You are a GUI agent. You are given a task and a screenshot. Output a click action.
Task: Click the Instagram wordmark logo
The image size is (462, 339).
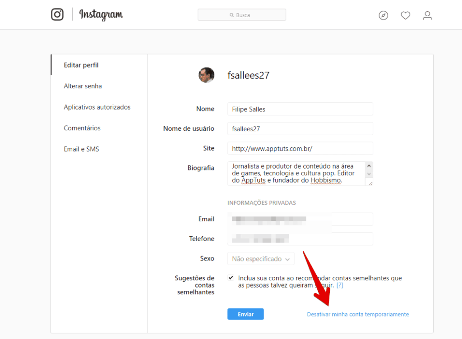pos(101,14)
